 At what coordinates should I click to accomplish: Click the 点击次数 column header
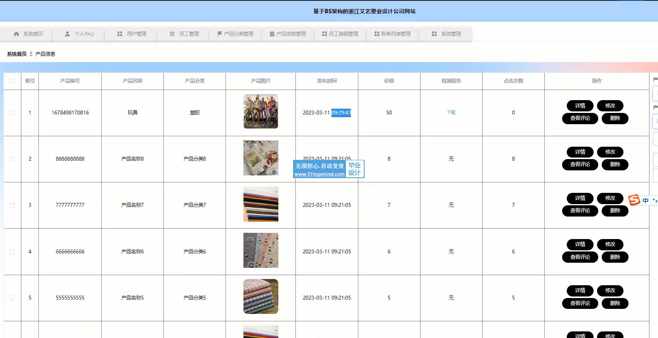(513, 81)
